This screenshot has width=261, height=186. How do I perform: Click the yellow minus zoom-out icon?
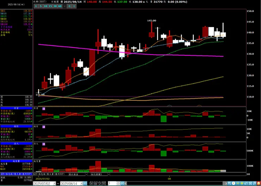238,183
